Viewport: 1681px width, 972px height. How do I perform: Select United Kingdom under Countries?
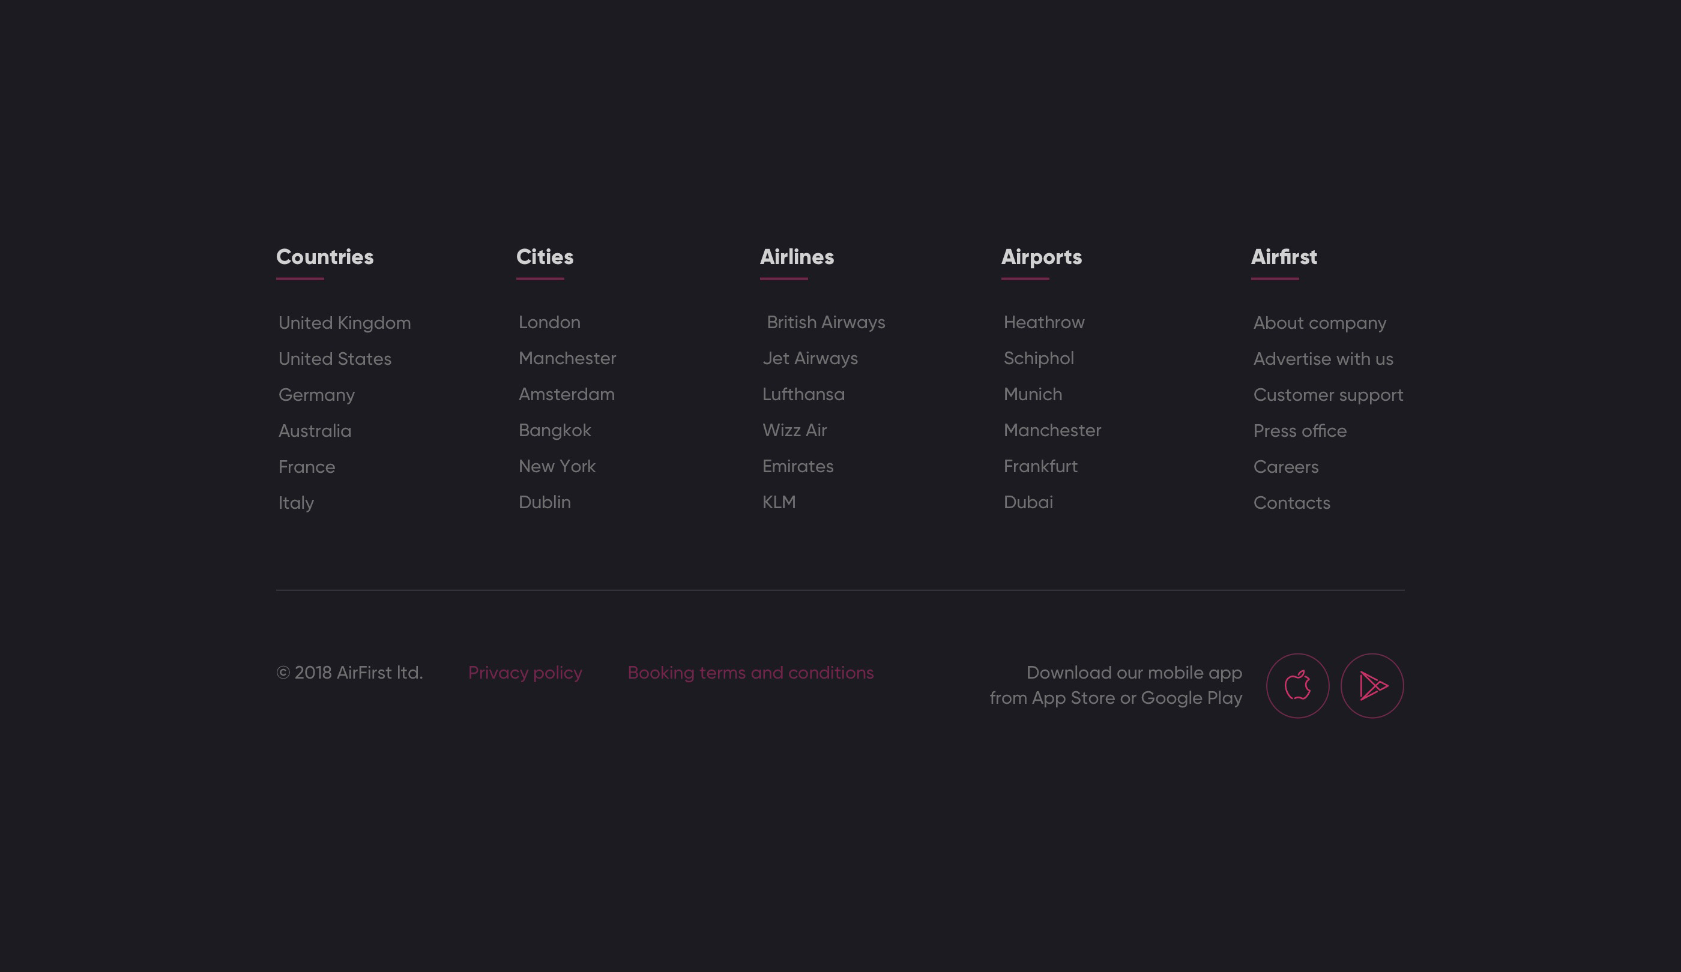point(344,323)
